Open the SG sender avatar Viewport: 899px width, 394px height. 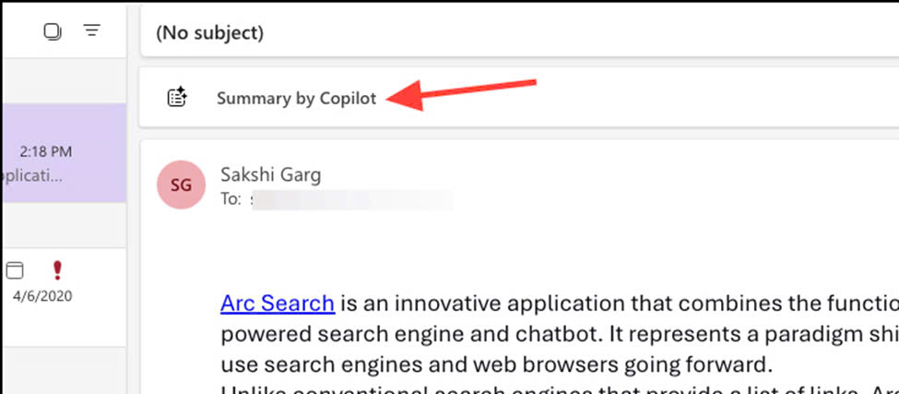pyautogui.click(x=181, y=185)
